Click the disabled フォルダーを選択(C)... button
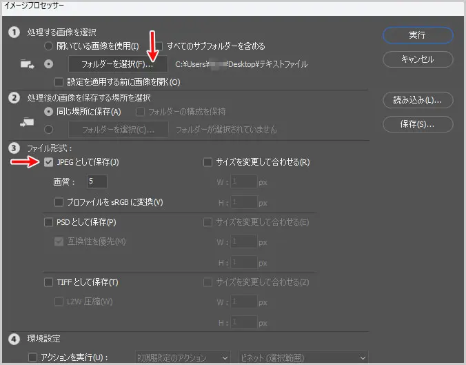The width and height of the screenshot is (466, 365). click(119, 130)
